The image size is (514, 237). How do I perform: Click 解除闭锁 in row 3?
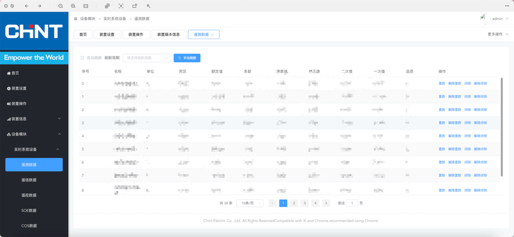pos(481,123)
